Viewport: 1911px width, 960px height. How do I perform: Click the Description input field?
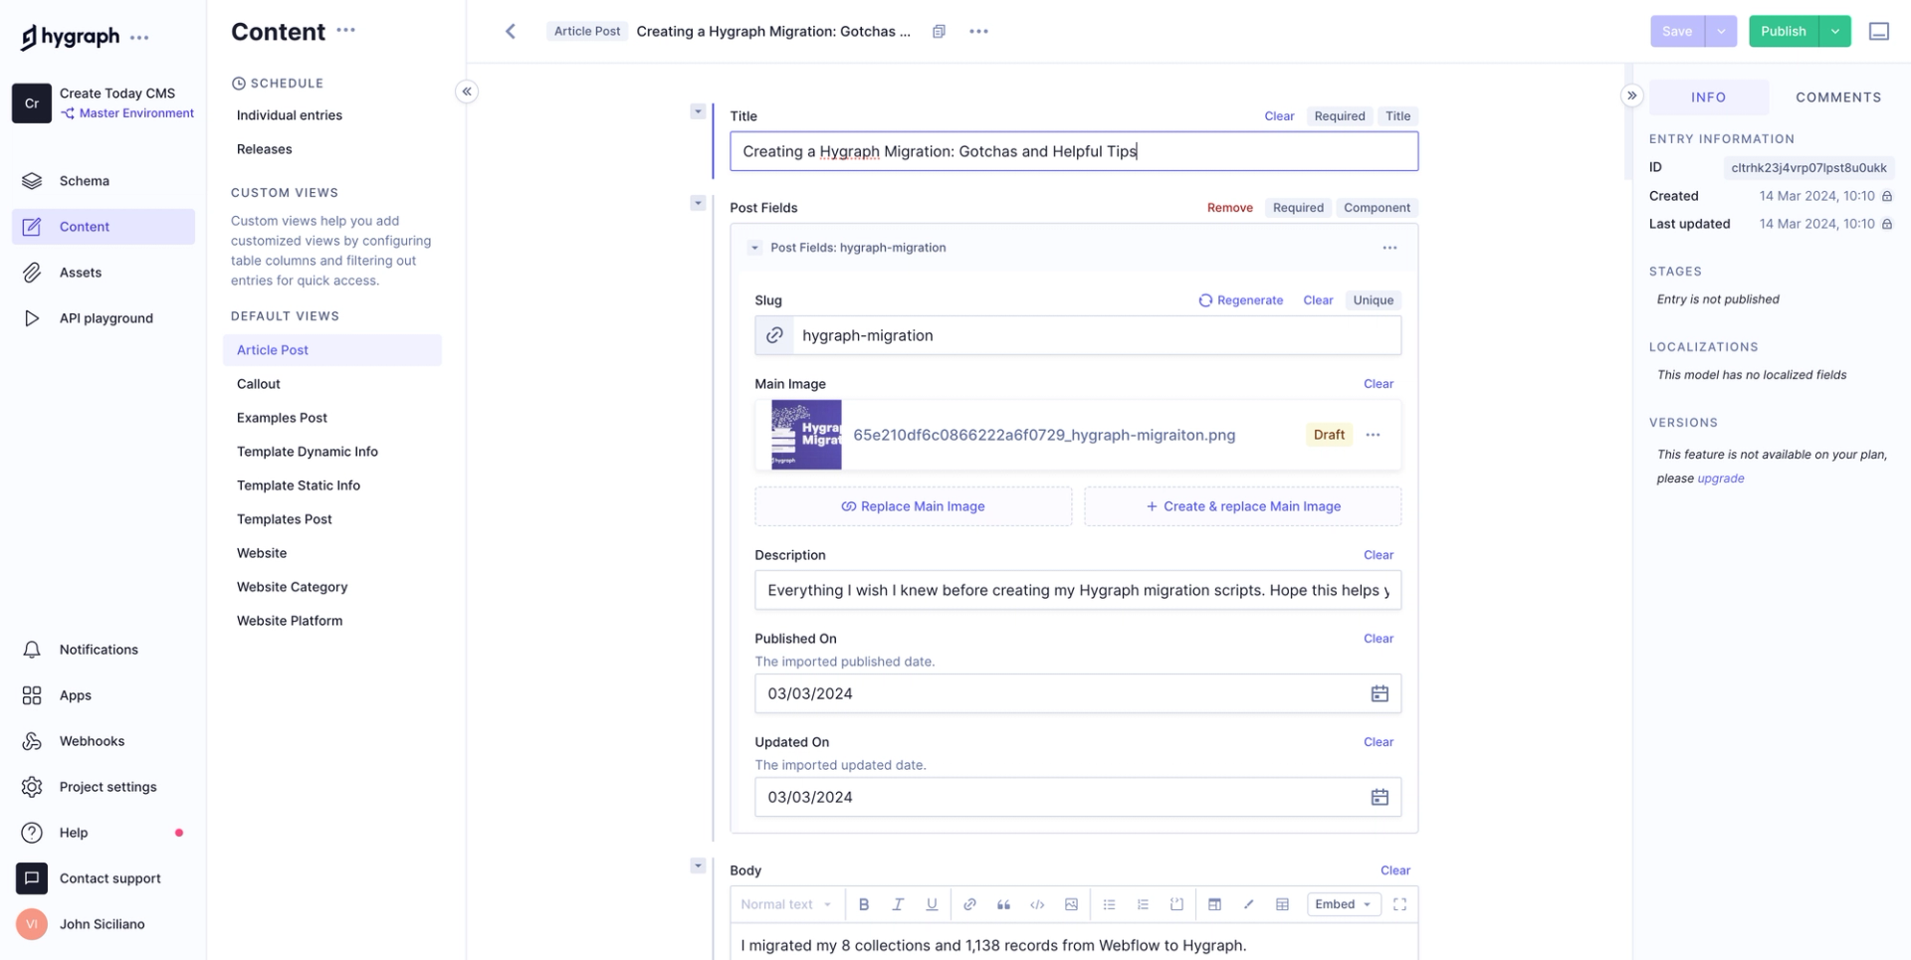click(1078, 590)
